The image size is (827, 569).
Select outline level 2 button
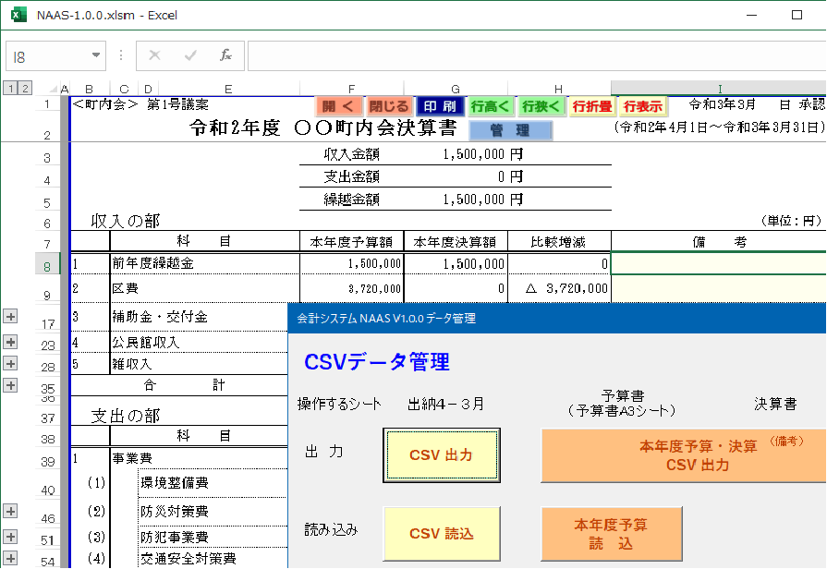click(25, 88)
